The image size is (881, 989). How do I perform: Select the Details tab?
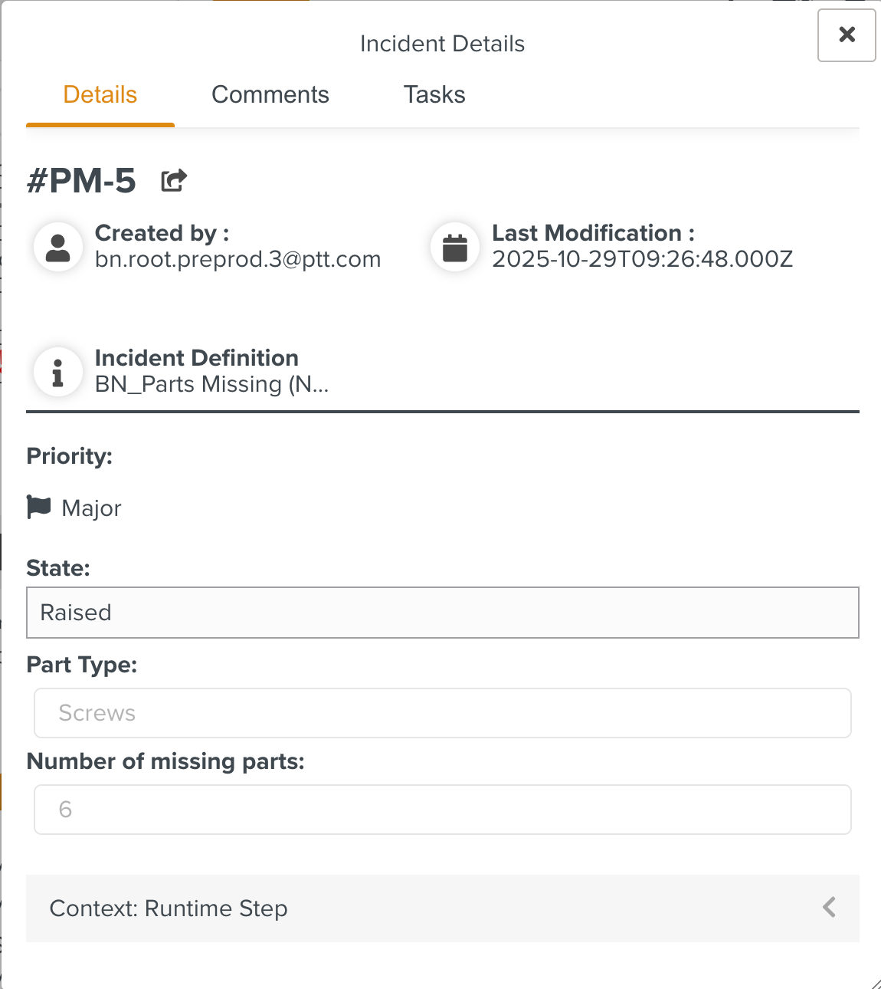coord(100,95)
